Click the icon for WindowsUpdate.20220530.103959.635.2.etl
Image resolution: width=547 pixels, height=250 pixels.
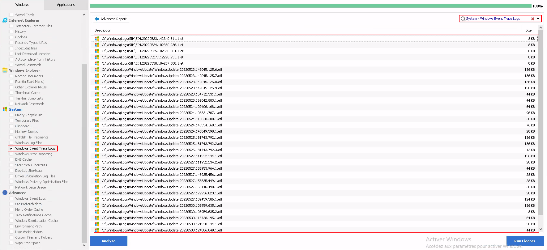[x=97, y=212]
